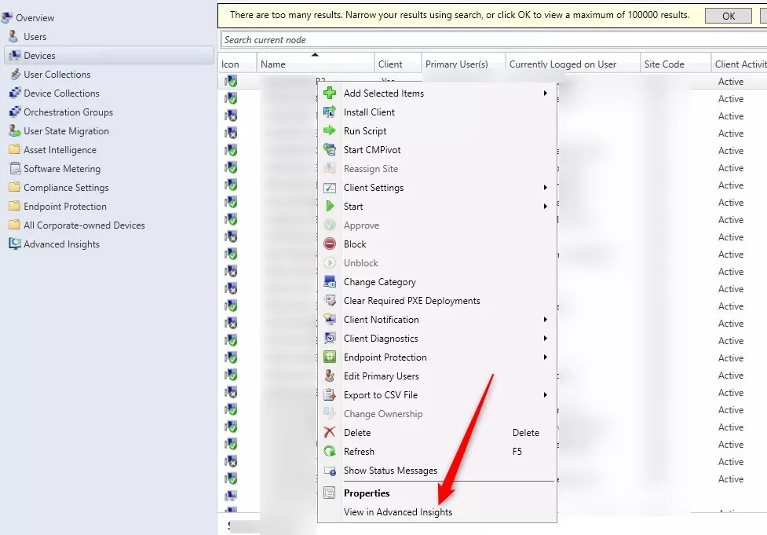This screenshot has width=767, height=535.
Task: Click OK to view maximum results
Action: point(728,16)
